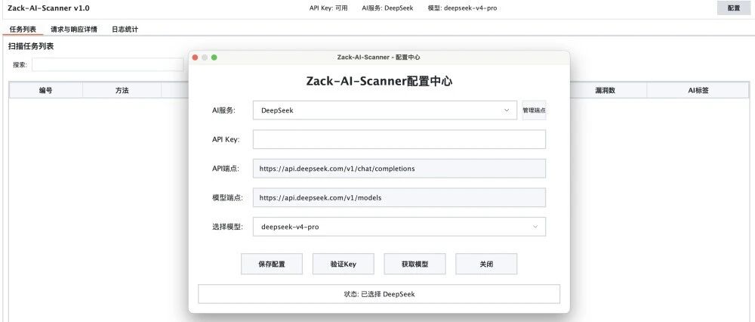Sort by the 漏洞数 column header
This screenshot has height=322, width=755.
(606, 90)
